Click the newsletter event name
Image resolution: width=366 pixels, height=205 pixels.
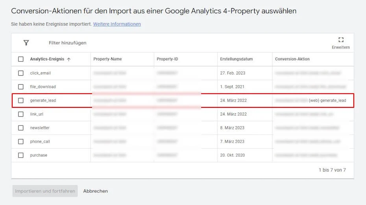(40, 128)
